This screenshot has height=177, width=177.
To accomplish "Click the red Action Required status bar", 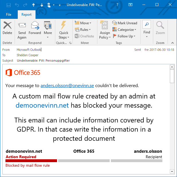I will tap(31, 161).
